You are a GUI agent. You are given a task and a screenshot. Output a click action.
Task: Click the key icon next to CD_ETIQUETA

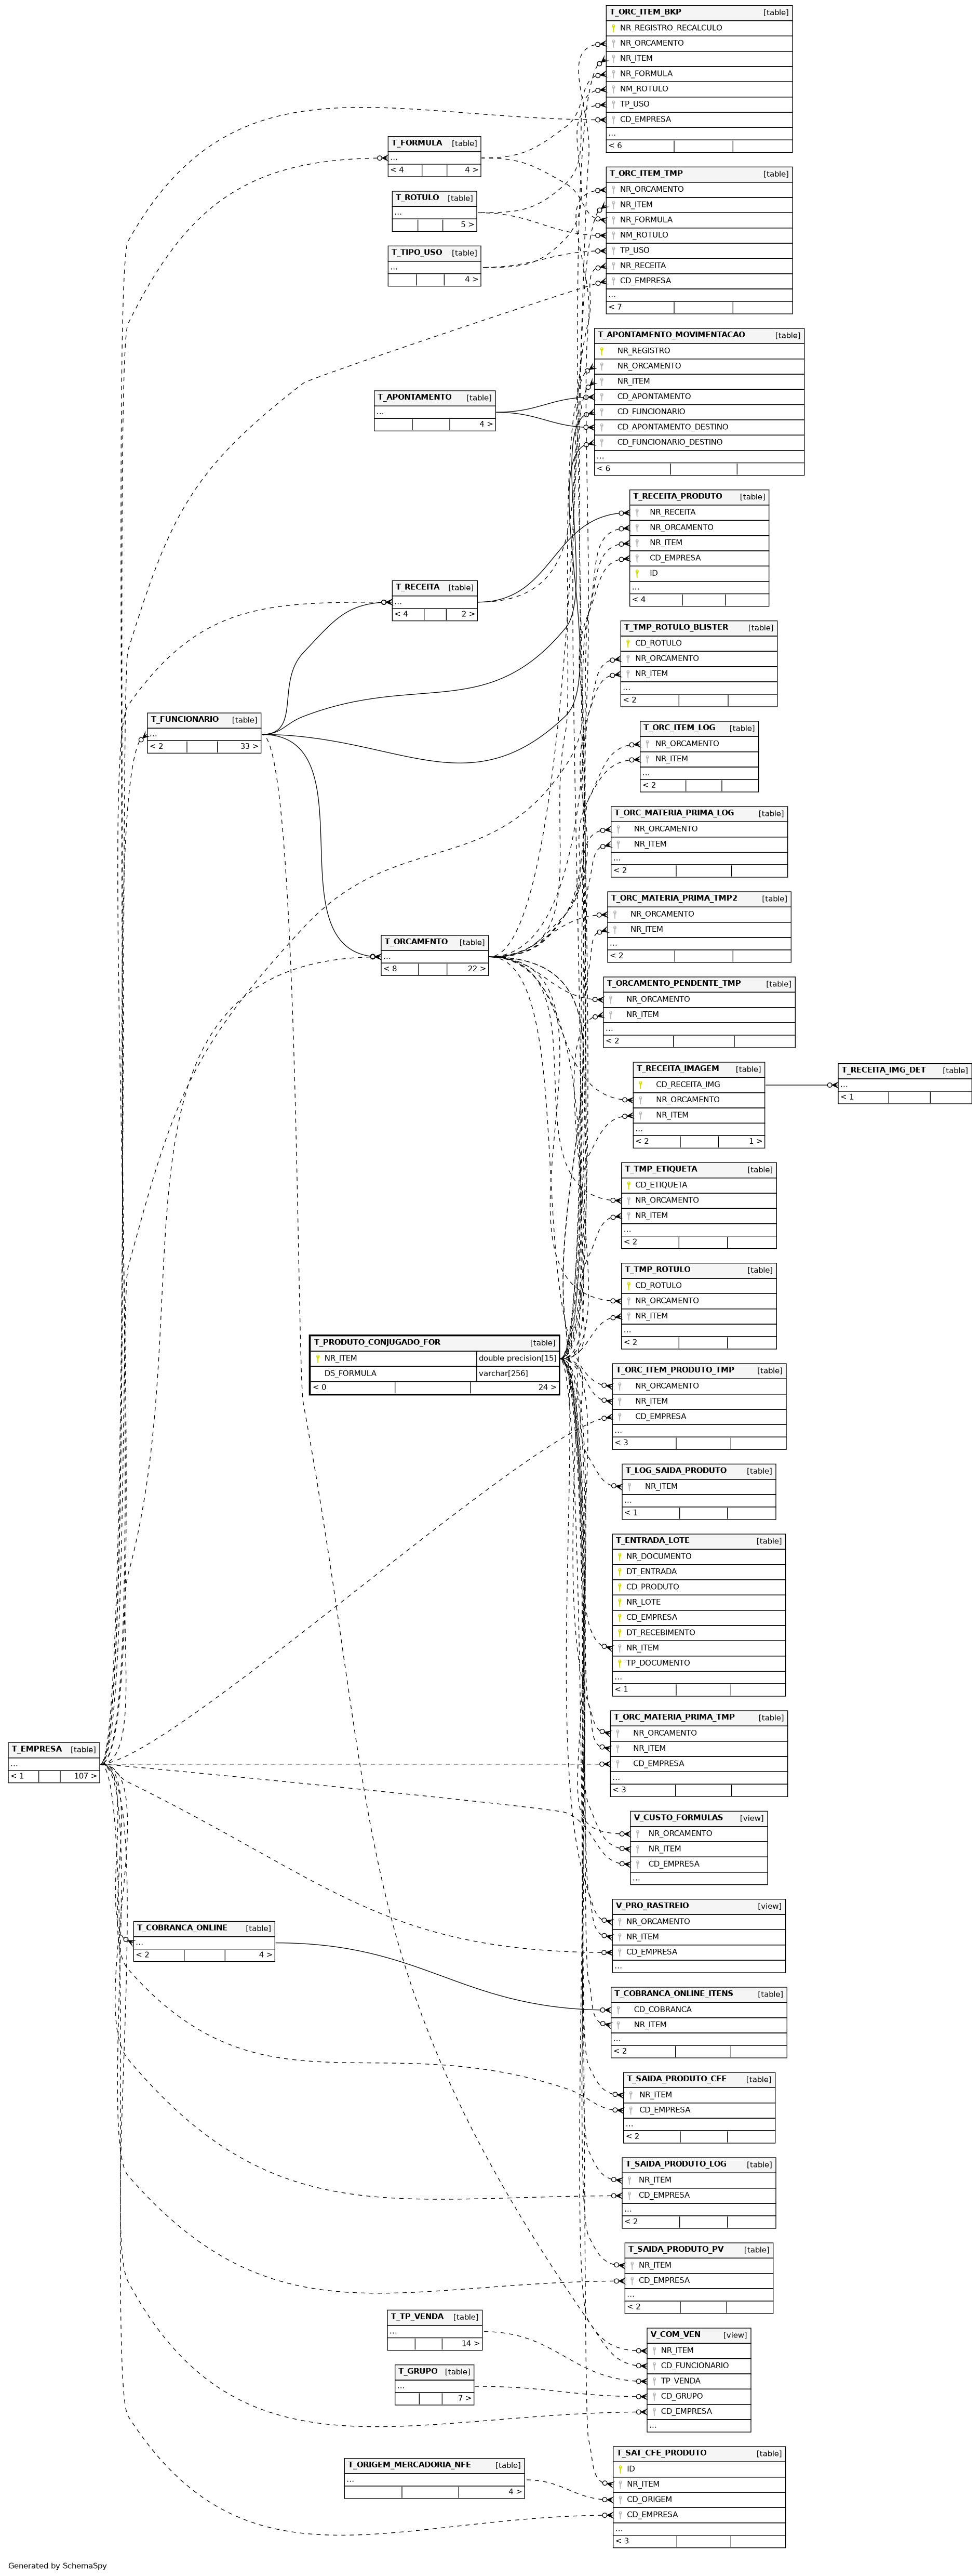coord(628,1185)
